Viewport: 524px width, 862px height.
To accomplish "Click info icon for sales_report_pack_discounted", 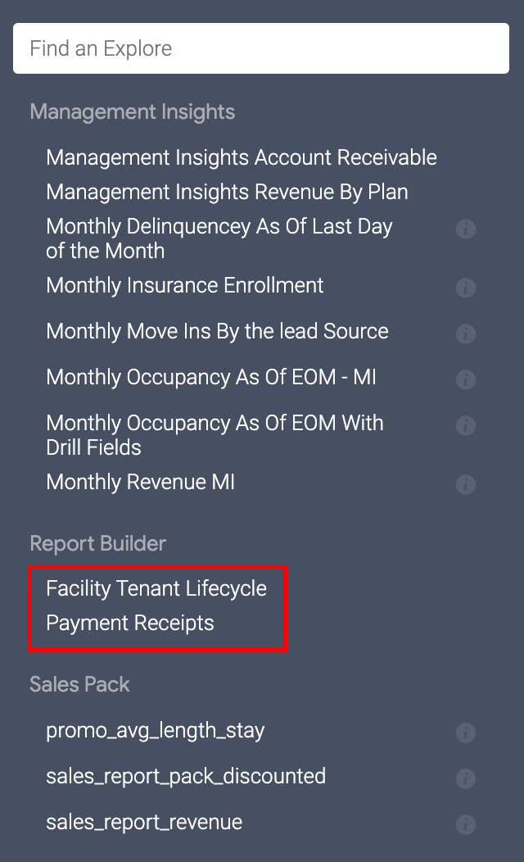I will click(x=465, y=778).
